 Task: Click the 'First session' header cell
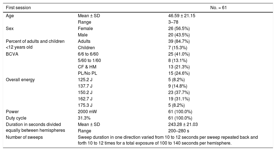[x=18, y=8]
